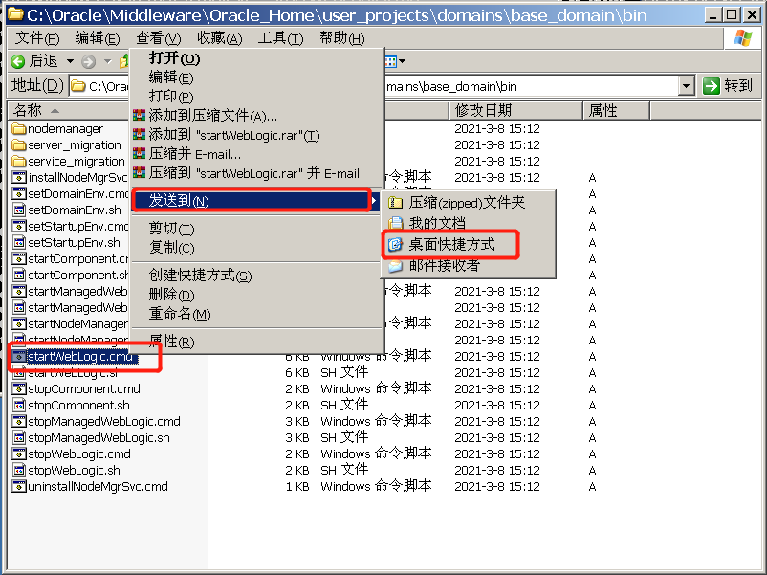
Task: Click the stopManagedWebLogic.sh file icon
Action: coord(18,437)
